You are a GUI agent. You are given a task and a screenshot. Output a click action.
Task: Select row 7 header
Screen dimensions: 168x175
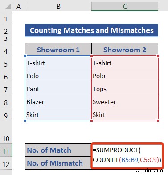6,88
